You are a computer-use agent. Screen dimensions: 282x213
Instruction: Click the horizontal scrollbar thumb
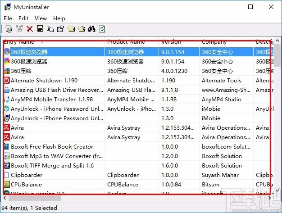point(35,198)
